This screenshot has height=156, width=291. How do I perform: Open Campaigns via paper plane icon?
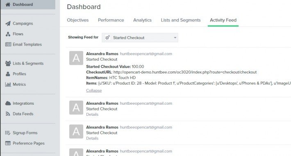click(x=8, y=23)
